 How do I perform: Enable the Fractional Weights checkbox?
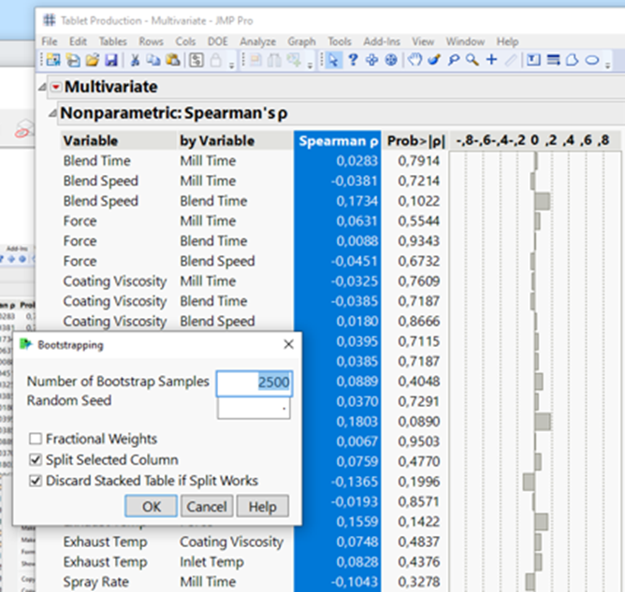pyautogui.click(x=36, y=439)
